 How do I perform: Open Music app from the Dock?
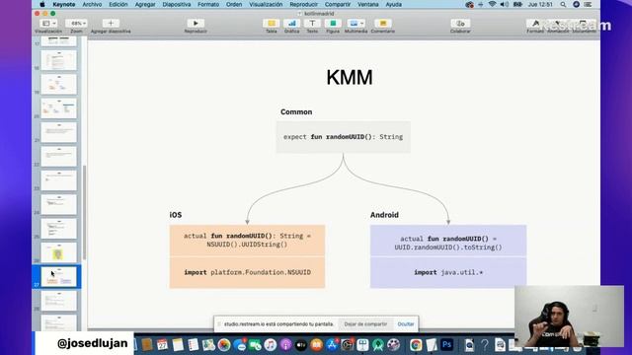point(270,345)
